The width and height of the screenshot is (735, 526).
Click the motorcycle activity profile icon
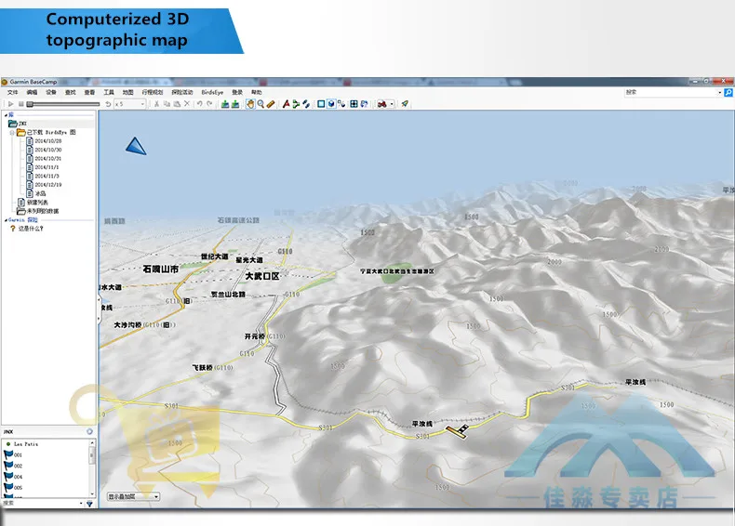382,104
